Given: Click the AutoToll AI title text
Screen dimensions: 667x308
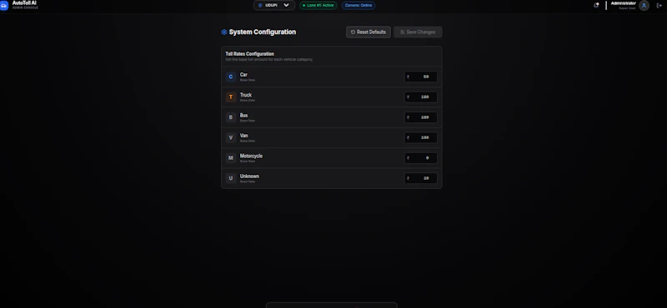Looking at the screenshot, I should (24, 3).
